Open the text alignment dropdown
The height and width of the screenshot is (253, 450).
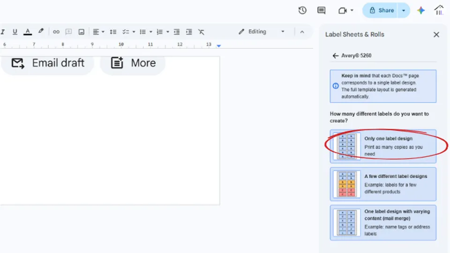[x=98, y=31]
